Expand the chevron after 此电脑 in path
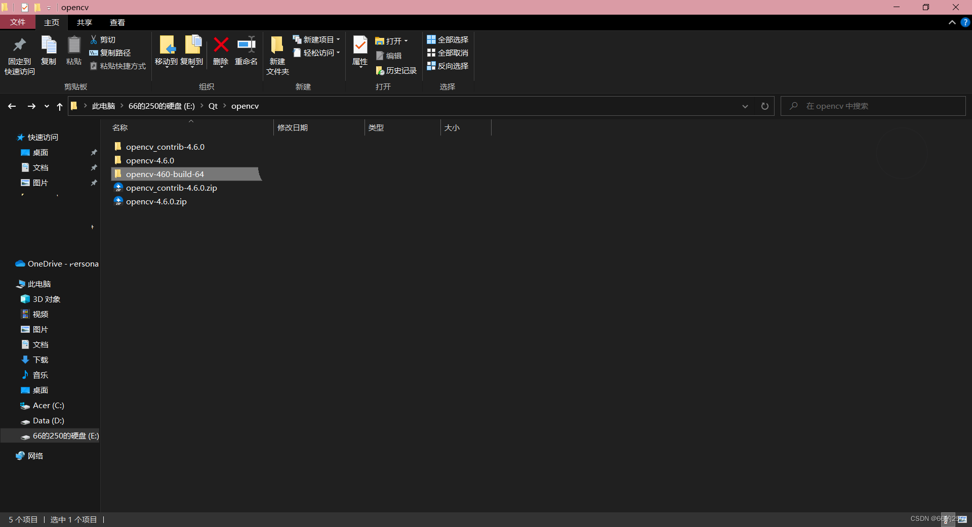Viewport: 972px width, 527px height. [122, 106]
